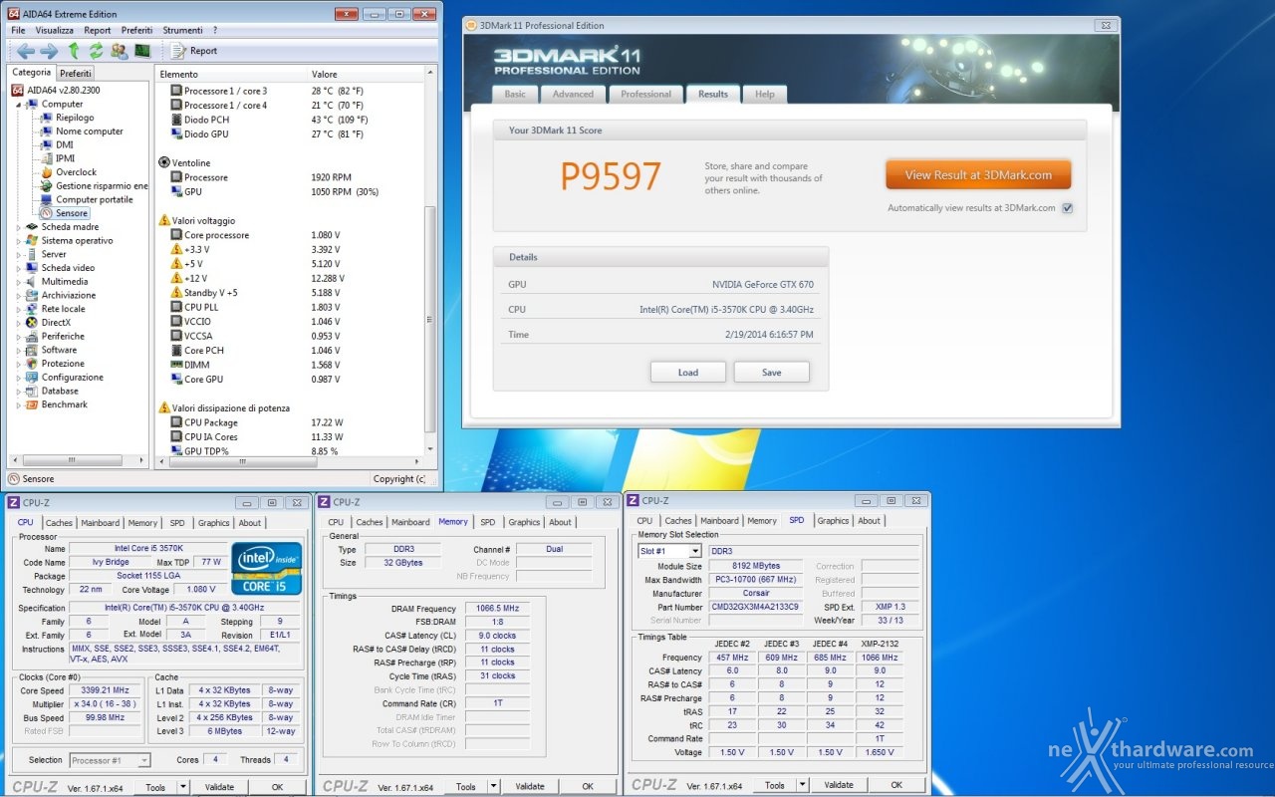Click the green up-arrow in AIDA64 toolbar
The image size is (1275, 797).
click(x=74, y=51)
